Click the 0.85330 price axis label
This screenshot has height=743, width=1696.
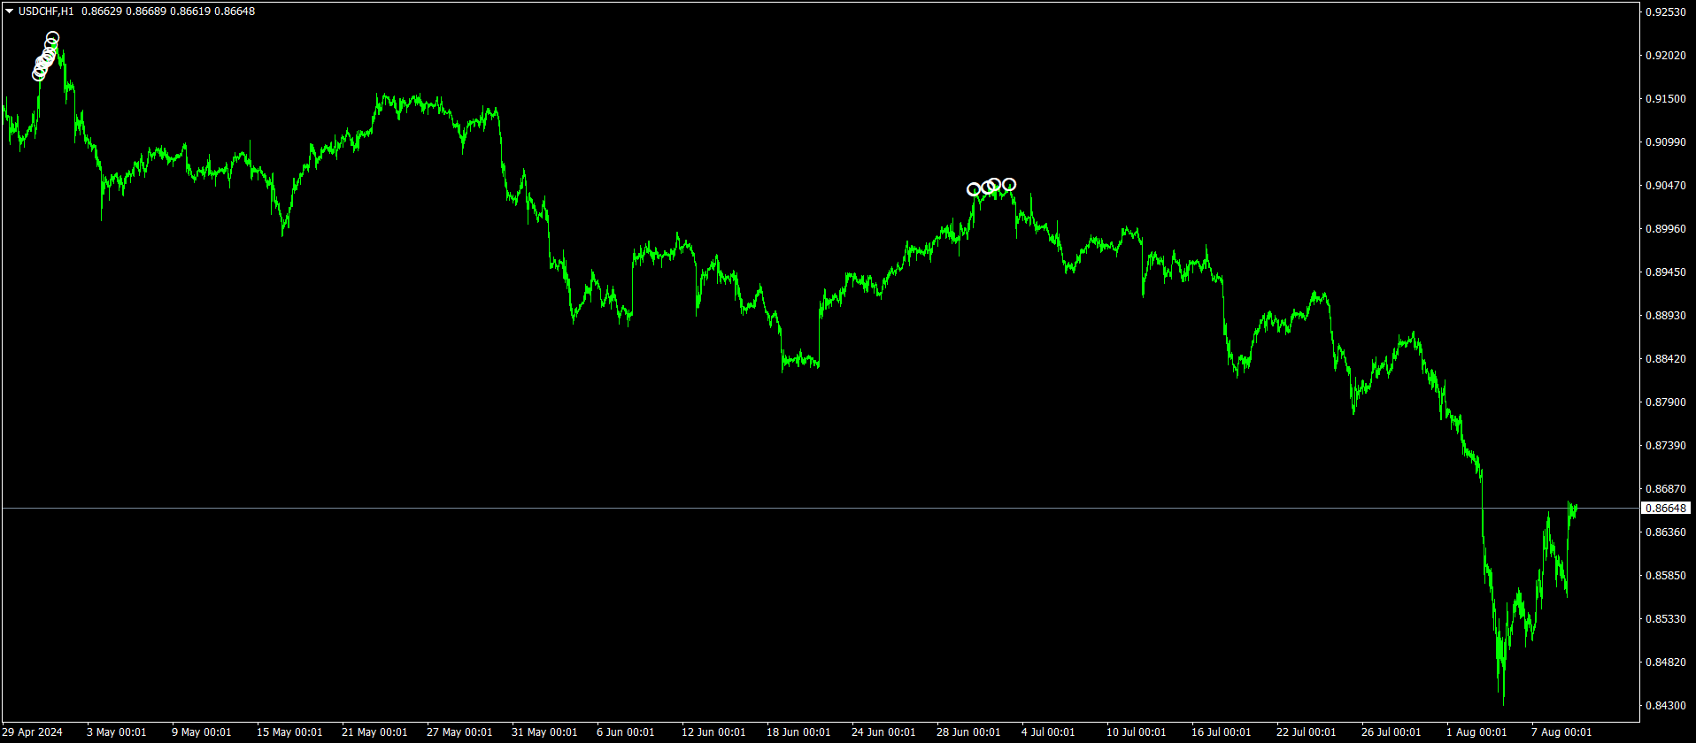pos(1665,619)
